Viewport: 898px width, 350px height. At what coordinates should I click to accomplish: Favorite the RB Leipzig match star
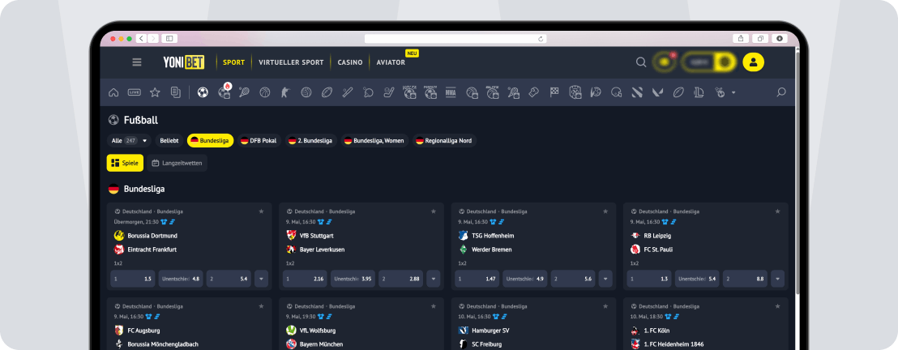(x=778, y=211)
